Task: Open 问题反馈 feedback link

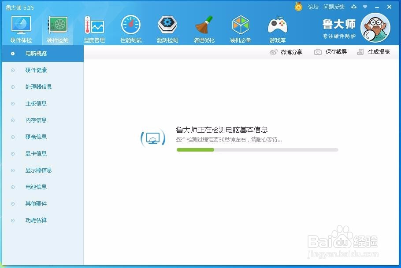Action: coord(334,7)
